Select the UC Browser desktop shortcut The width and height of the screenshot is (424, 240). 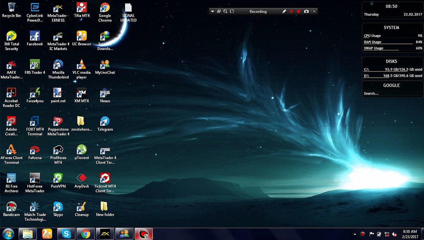point(82,39)
